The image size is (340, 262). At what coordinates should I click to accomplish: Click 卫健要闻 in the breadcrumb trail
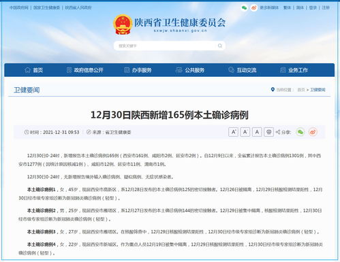(318, 90)
